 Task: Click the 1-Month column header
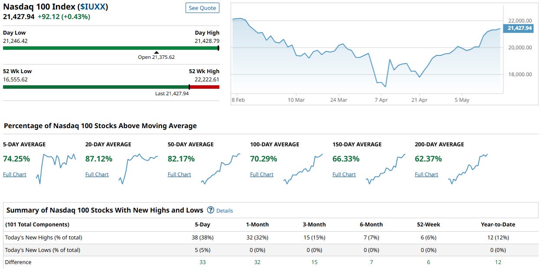pos(257,225)
